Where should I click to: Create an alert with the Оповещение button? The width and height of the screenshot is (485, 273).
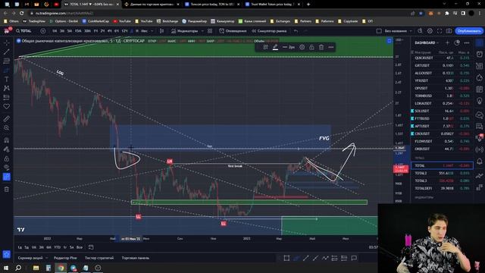[x=233, y=31]
